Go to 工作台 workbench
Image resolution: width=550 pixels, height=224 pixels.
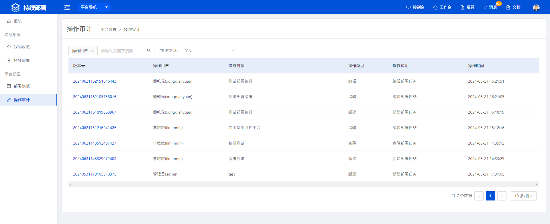coord(442,7)
